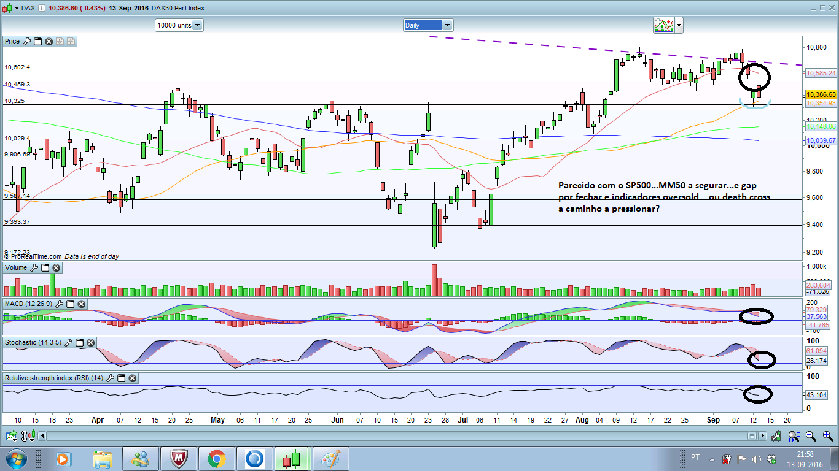Maximize the Stochastic indicator panel
This screenshot has width=839, height=471.
[x=79, y=343]
